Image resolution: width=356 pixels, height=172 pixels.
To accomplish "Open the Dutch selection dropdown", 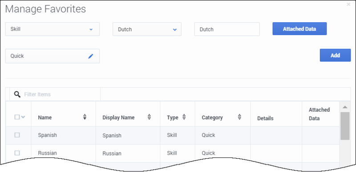I will pyautogui.click(x=147, y=29).
